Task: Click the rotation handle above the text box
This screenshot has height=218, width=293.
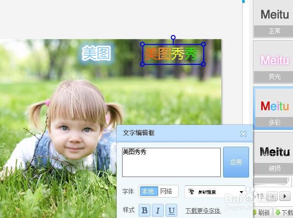Action: pos(173,38)
